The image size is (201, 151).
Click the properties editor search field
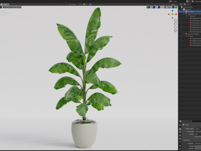coord(196,121)
